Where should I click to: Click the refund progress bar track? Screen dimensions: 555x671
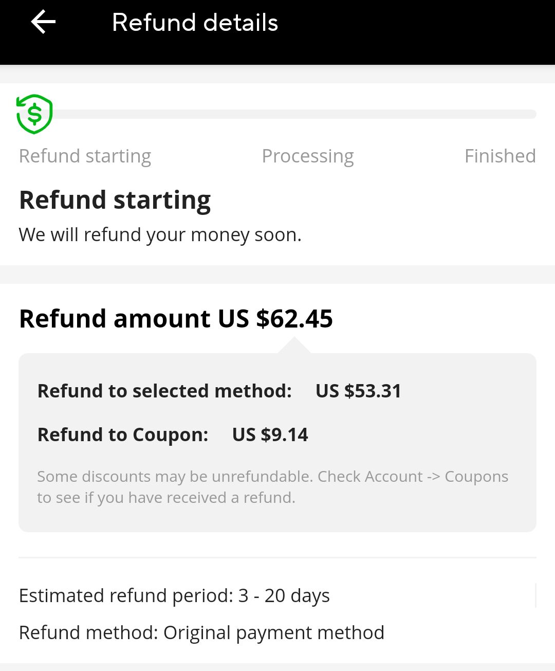pos(294,114)
